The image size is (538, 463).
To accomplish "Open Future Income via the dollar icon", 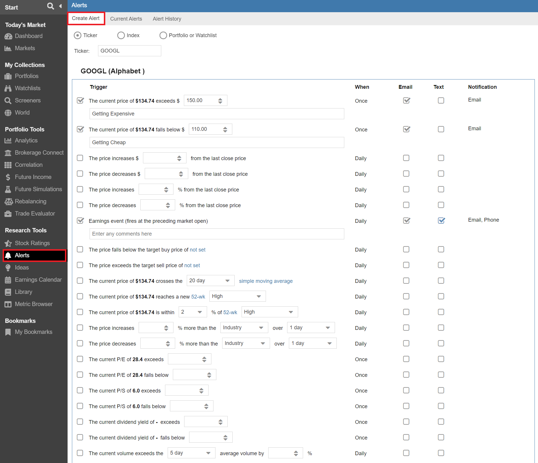I will click(x=8, y=177).
